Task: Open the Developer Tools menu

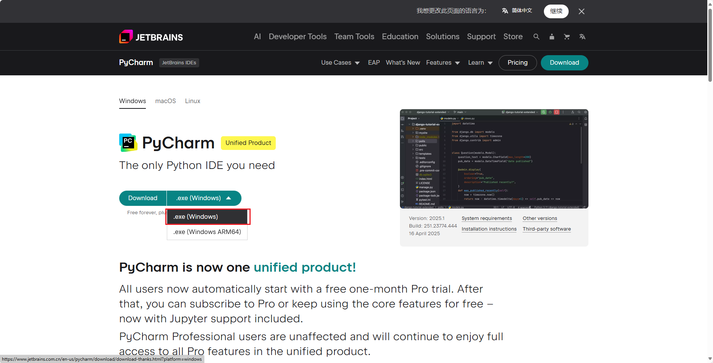Action: [297, 37]
